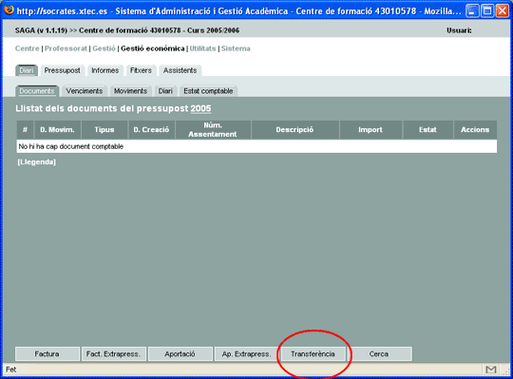Open the Gestió econòmica menu
The image size is (513, 379).
point(153,48)
